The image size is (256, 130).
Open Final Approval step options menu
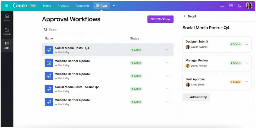click(246, 82)
